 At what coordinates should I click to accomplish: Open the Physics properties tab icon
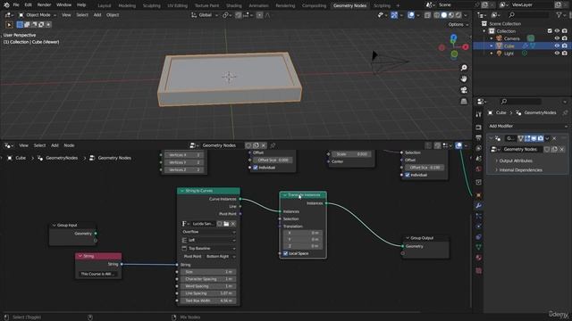click(478, 226)
